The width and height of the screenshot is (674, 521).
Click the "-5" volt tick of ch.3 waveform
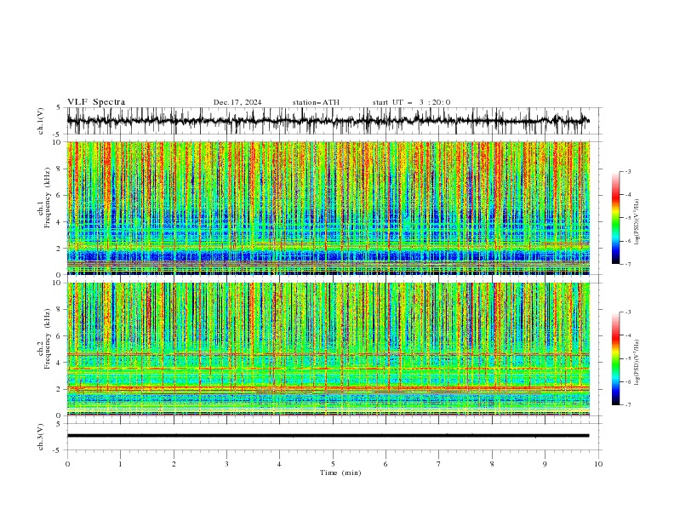coord(57,450)
